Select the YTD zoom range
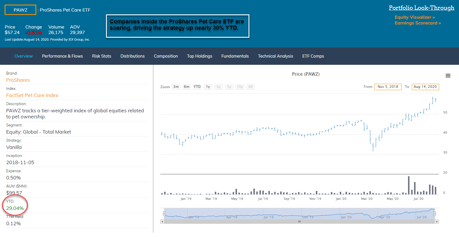 197,87
